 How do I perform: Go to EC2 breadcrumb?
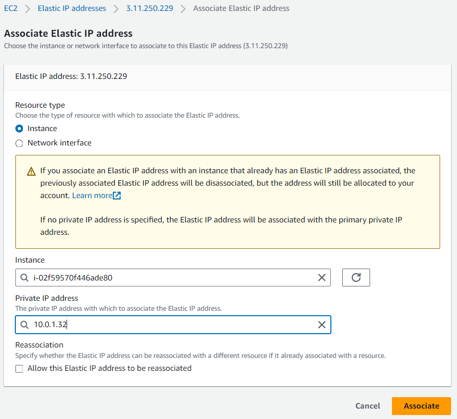[x=11, y=8]
